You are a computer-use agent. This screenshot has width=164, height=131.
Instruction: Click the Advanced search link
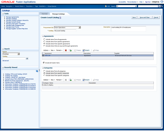[6, 61]
